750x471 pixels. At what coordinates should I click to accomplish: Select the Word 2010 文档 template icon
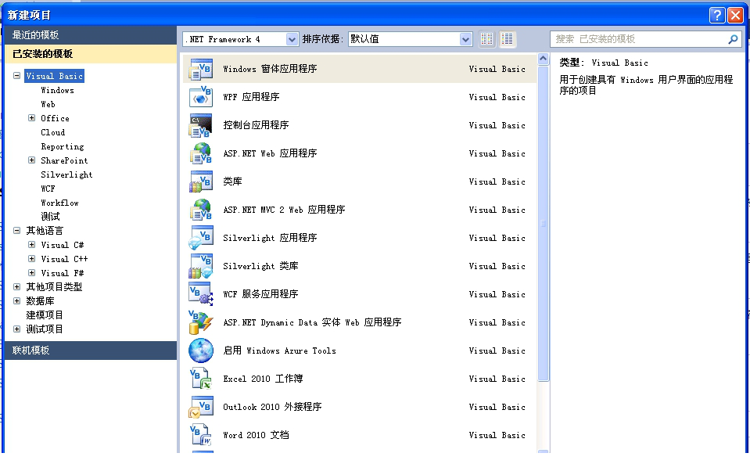coord(201,435)
